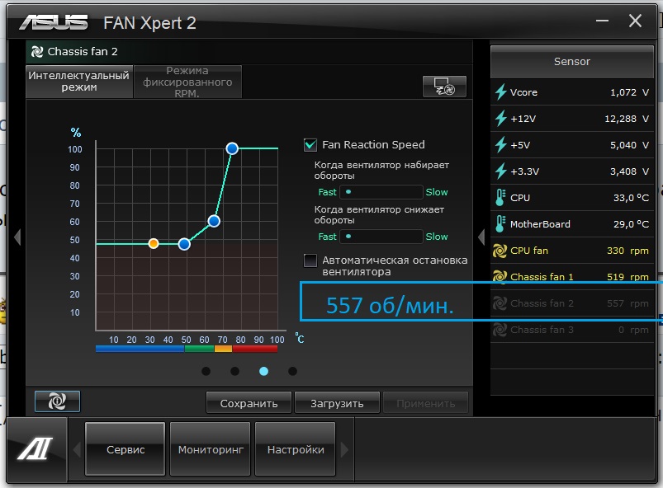This screenshot has width=663, height=488.
Task: Click the CPU temperature 33,0 °C
Action: click(x=631, y=198)
